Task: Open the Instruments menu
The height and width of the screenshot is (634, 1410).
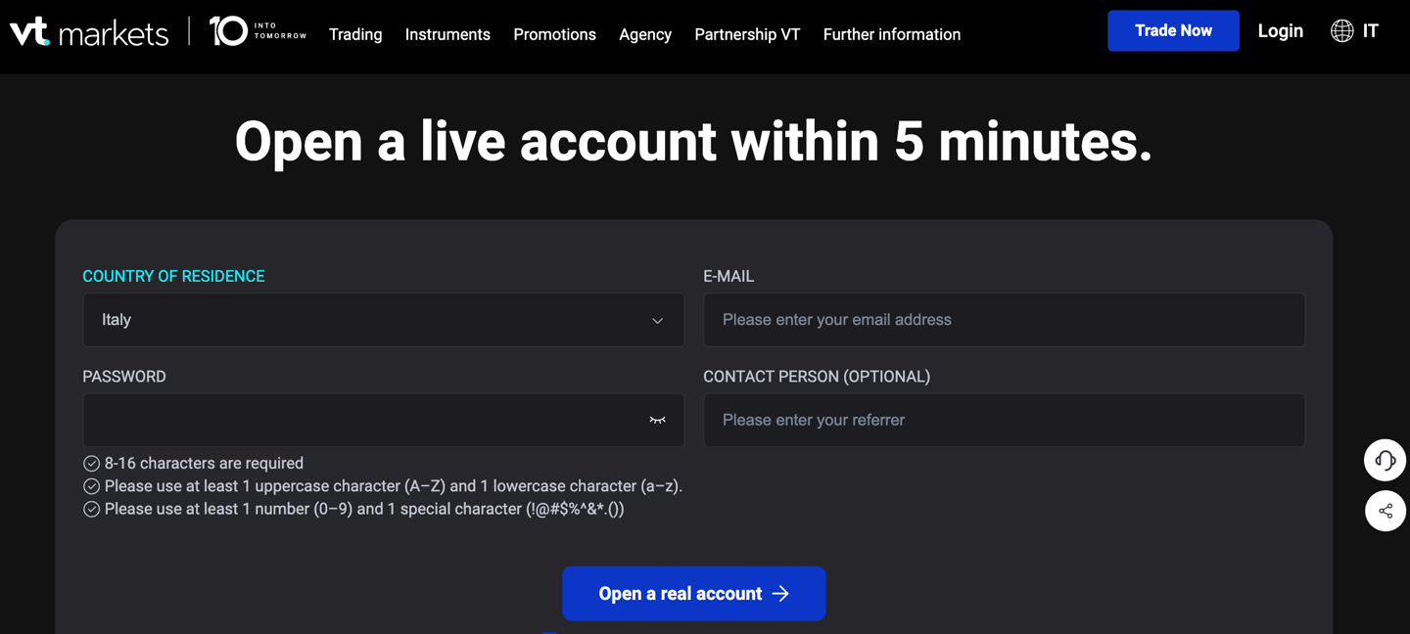Action: (x=447, y=34)
